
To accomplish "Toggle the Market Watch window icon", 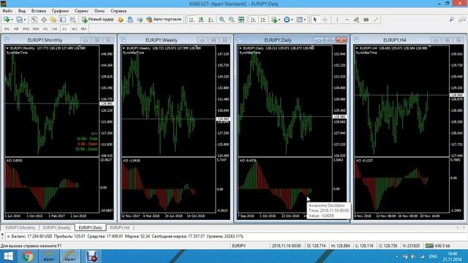I will click(34, 20).
